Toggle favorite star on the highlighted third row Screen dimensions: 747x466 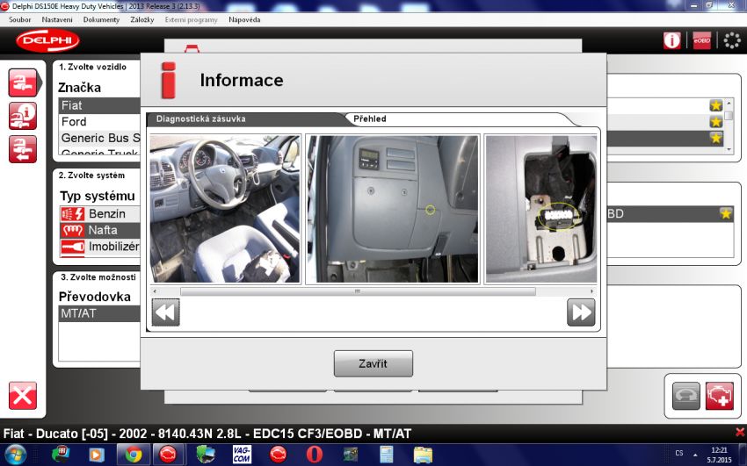tap(716, 138)
